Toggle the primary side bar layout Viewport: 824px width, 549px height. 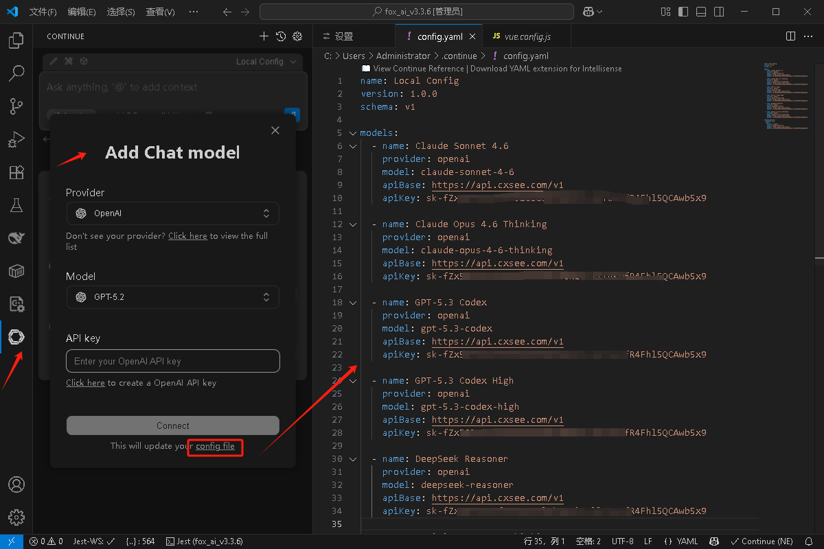683,12
